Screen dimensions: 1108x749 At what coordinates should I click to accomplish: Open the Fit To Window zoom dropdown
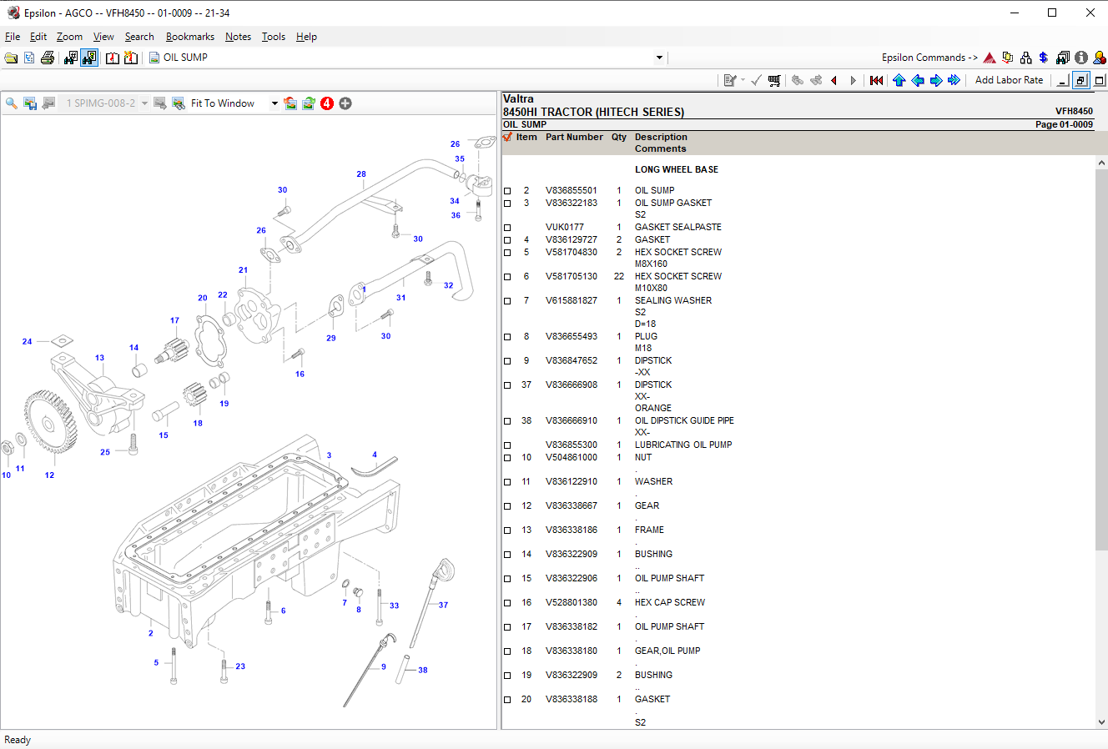point(274,103)
